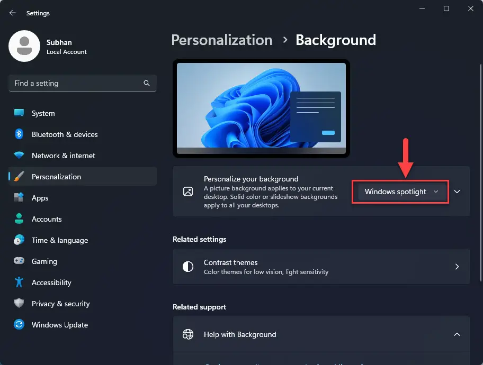This screenshot has width=483, height=365.
Task: Click the Related support heading
Action: click(x=199, y=307)
